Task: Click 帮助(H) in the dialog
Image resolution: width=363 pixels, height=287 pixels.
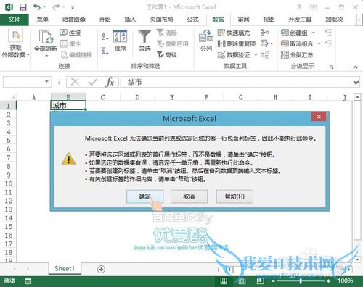Action: coord(234,196)
